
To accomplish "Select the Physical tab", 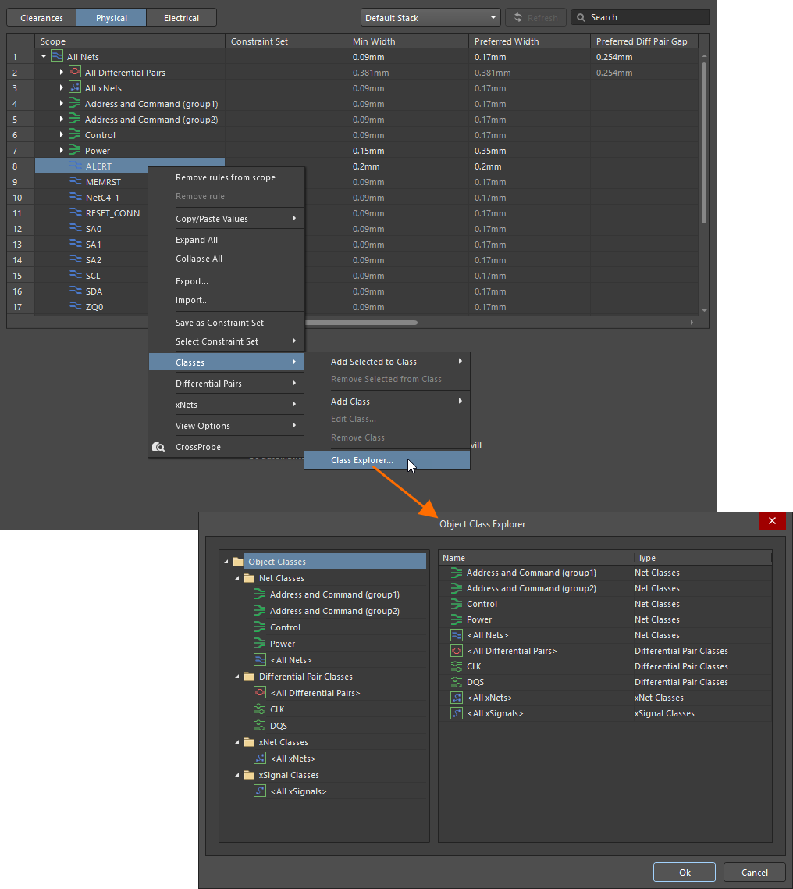I will point(112,17).
